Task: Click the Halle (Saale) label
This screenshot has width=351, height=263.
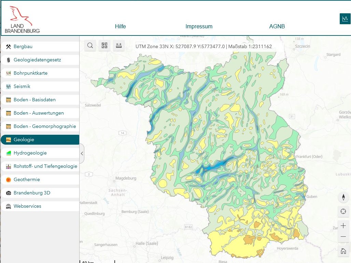Action: (x=146, y=243)
